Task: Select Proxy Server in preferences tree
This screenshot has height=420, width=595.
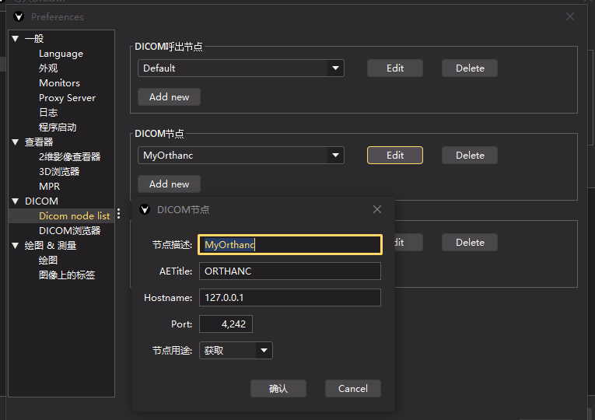Action: pos(67,98)
